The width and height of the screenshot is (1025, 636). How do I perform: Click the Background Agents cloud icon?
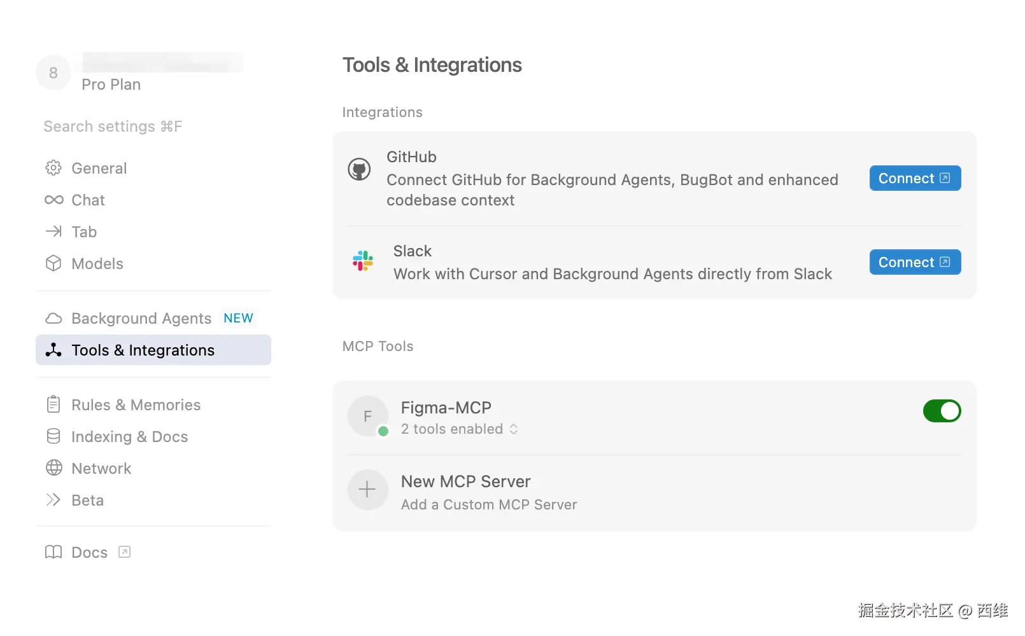pyautogui.click(x=53, y=318)
